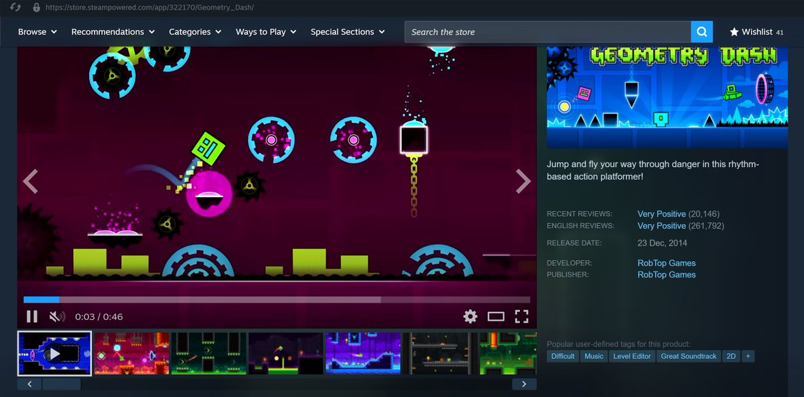Click the 0:03 / 0:46 time display
This screenshot has width=804, height=397.
pos(98,317)
